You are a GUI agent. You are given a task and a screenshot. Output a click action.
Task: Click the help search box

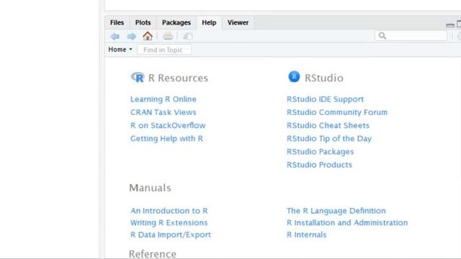[x=411, y=36]
